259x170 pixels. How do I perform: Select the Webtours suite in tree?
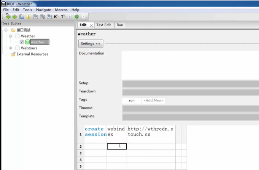[x=29, y=48]
